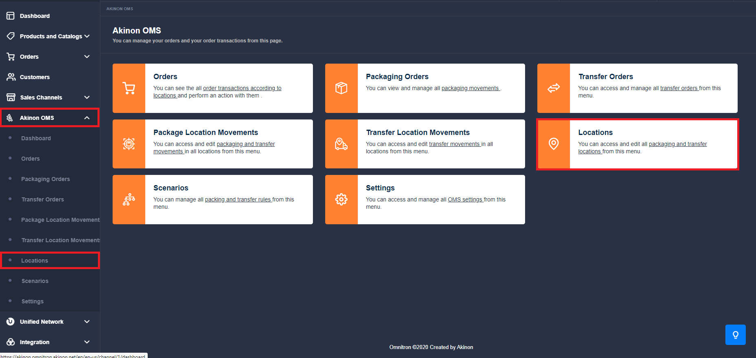Select Locations in the sidebar submenu
Screen dimensions: 756x358
35,261
